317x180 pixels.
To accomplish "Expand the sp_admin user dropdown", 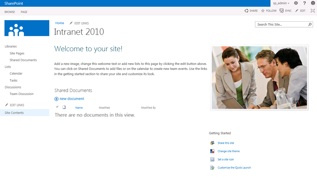I will [x=281, y=3].
